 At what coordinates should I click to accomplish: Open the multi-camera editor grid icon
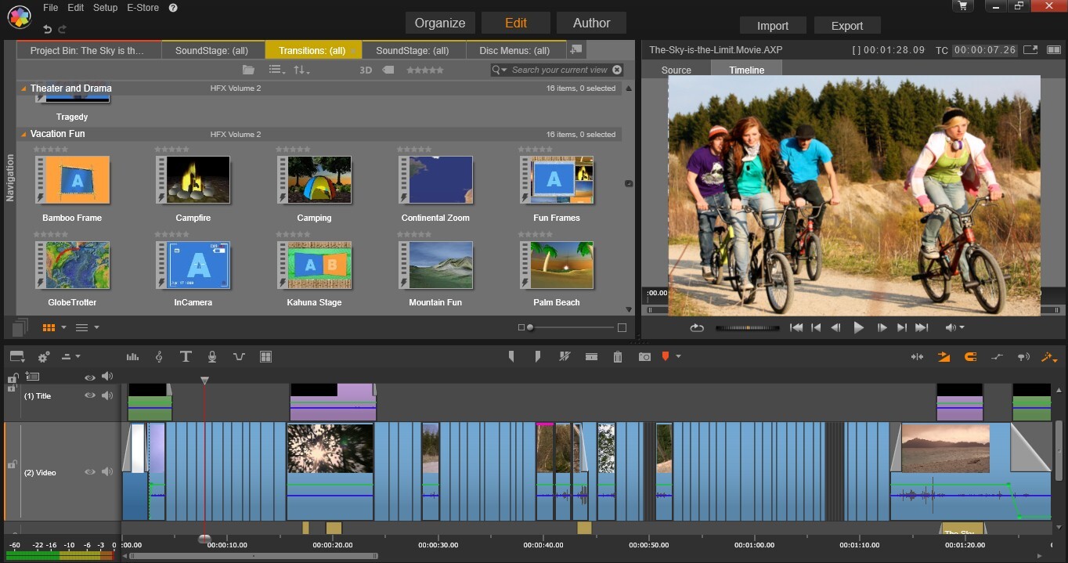[x=265, y=357]
